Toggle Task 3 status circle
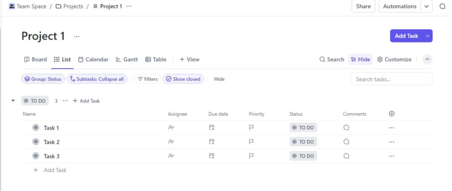 (36, 156)
